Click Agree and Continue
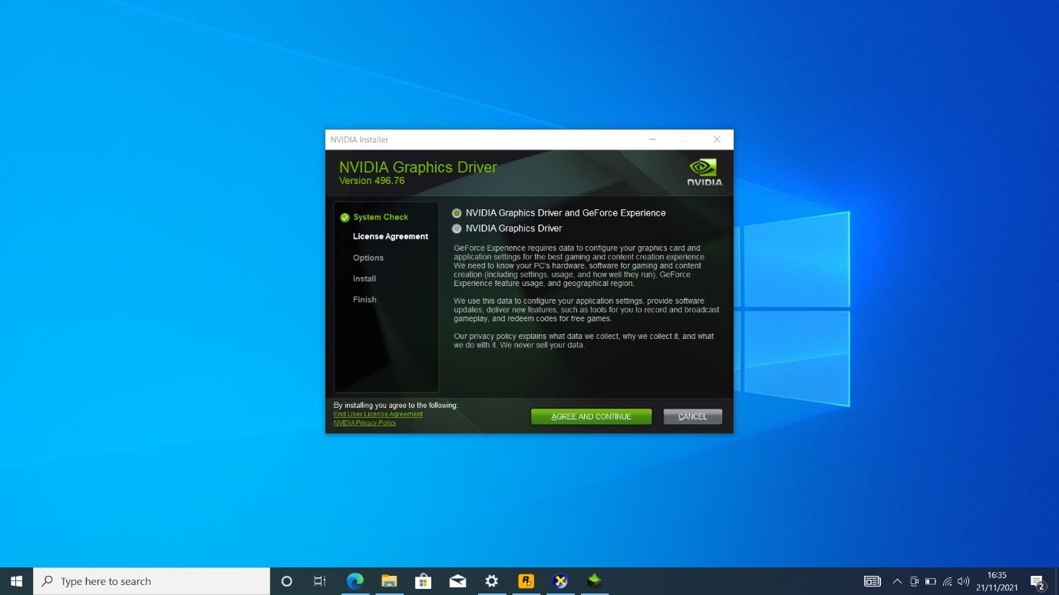The image size is (1059, 595). tap(591, 416)
